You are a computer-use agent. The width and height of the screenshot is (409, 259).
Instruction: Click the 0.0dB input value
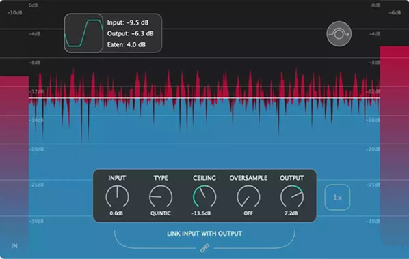tap(116, 213)
